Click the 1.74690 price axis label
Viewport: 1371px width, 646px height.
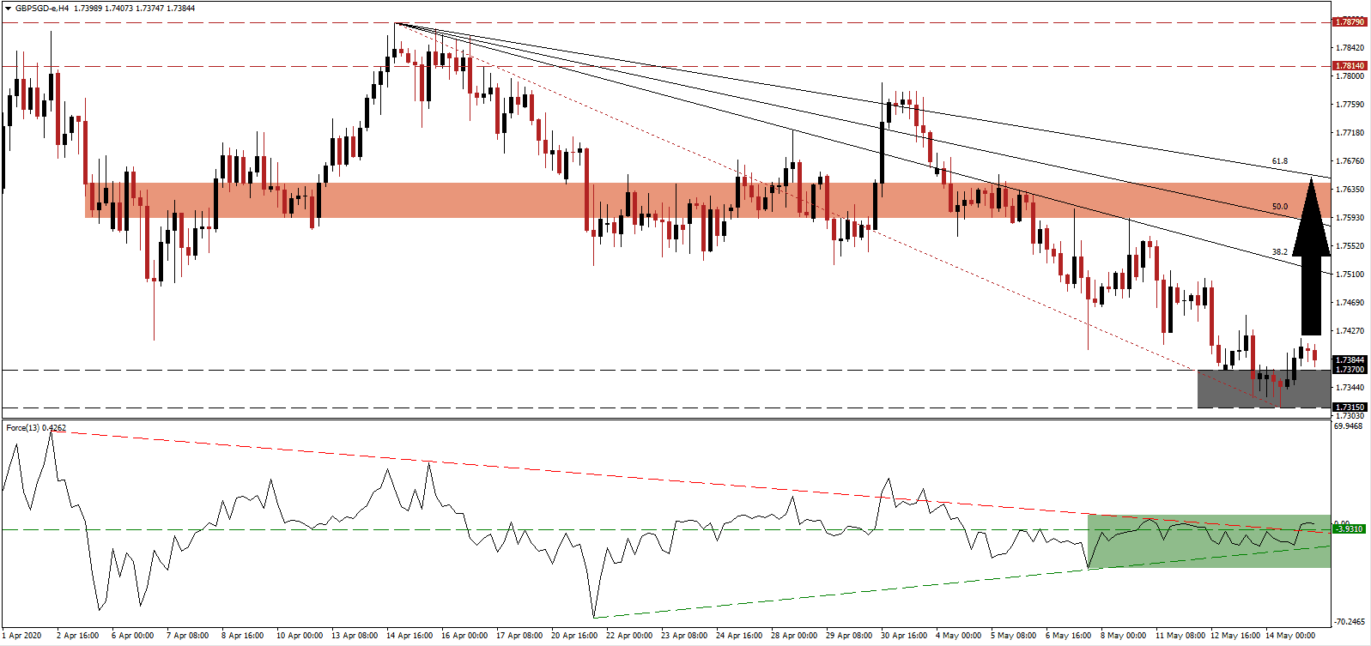[x=1350, y=303]
